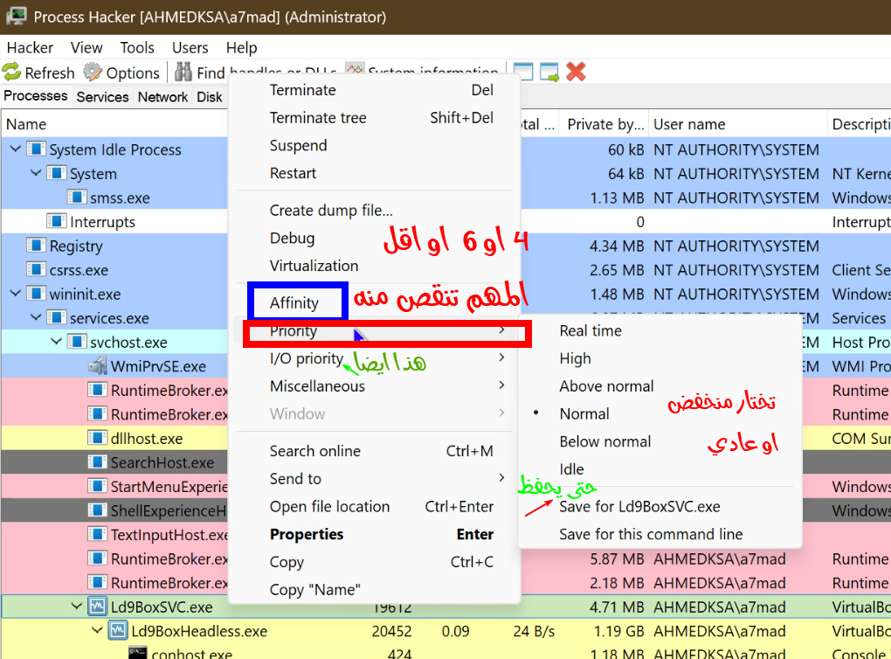Click the Find handles binoculars icon
891x659 pixels.
[x=183, y=73]
